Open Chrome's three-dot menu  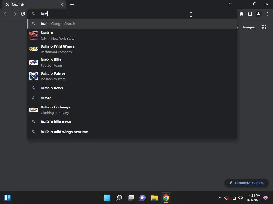click(x=267, y=14)
